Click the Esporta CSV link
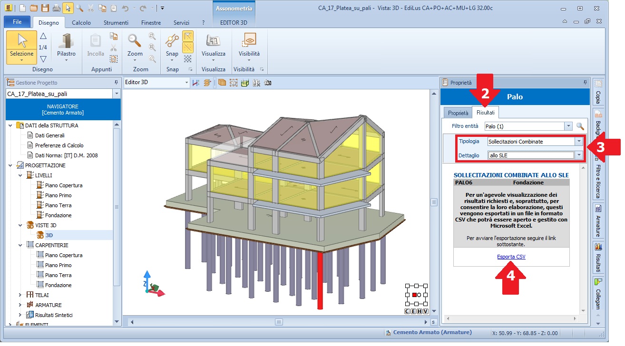Image resolution: width=625 pixels, height=346 pixels. click(511, 257)
